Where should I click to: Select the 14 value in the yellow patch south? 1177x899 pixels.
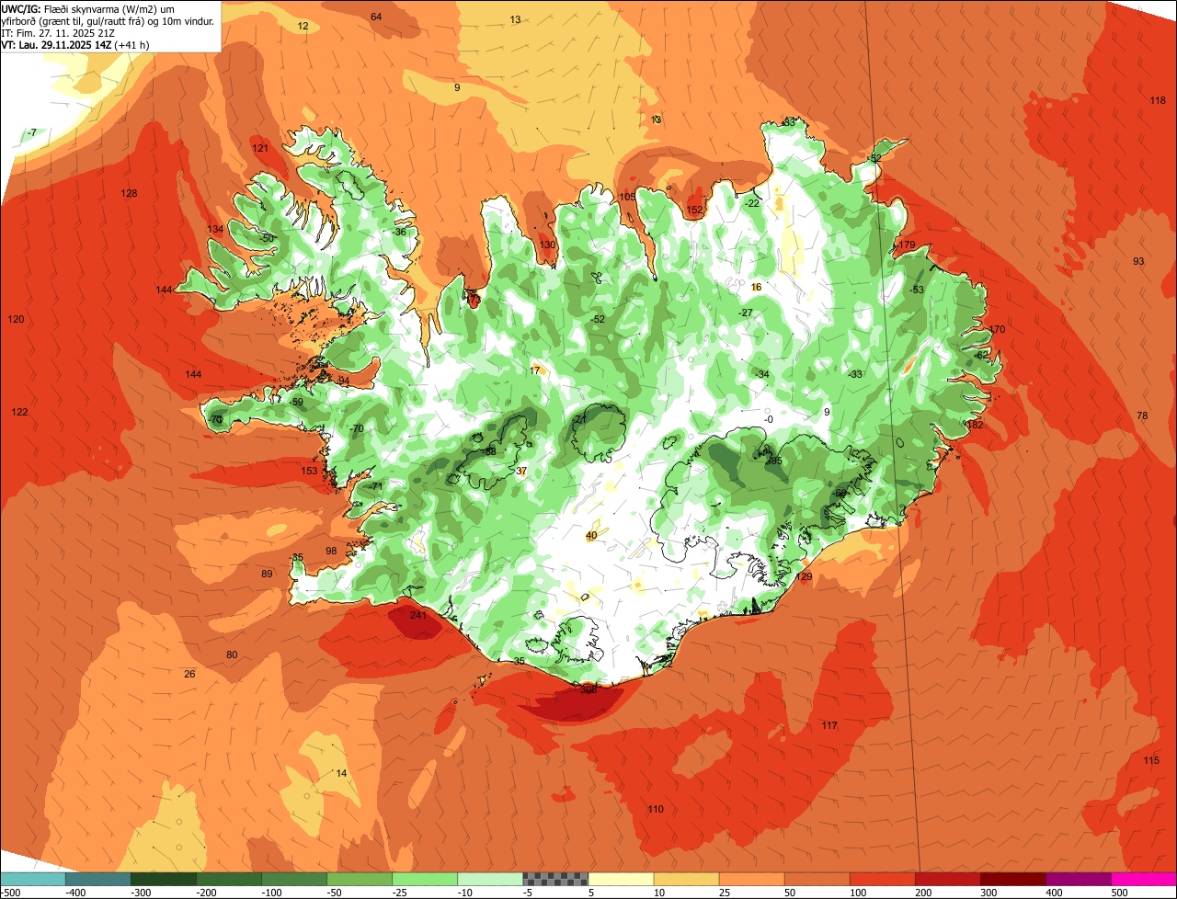point(341,774)
